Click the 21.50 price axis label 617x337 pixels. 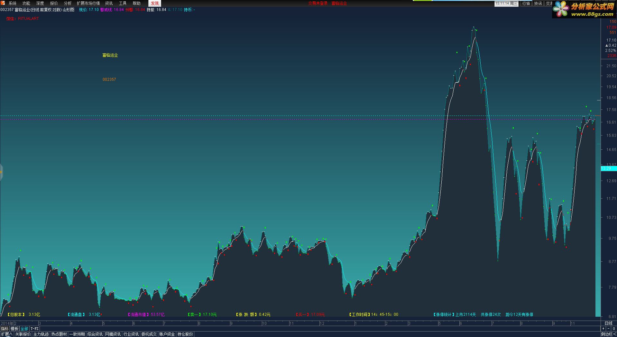611,66
